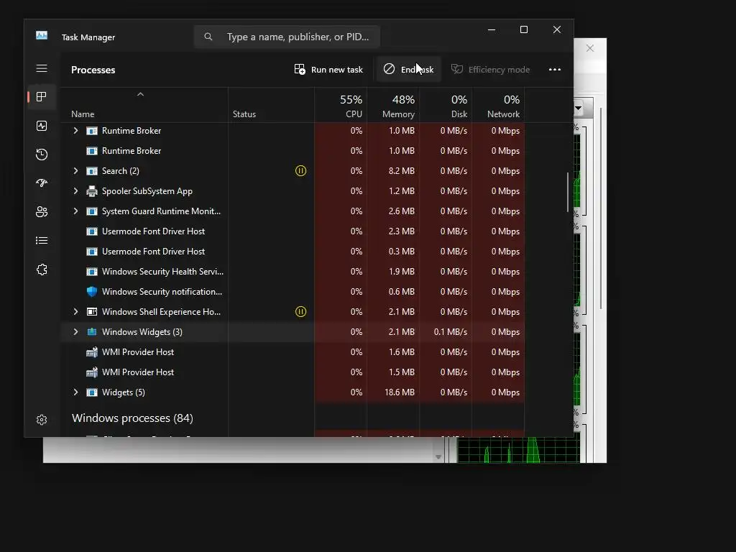Sort by the Disk column header
Screen dimensions: 736x552
pos(446,106)
